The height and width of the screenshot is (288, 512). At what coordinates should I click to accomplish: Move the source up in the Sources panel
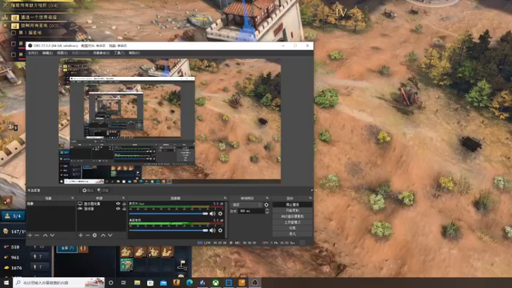(103, 235)
